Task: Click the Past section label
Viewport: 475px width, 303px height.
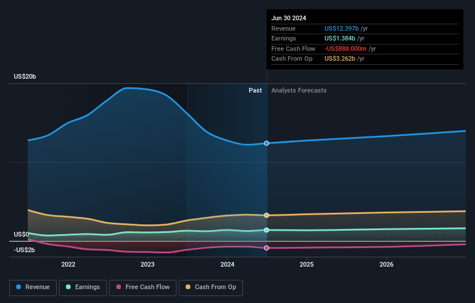Action: tap(255, 90)
